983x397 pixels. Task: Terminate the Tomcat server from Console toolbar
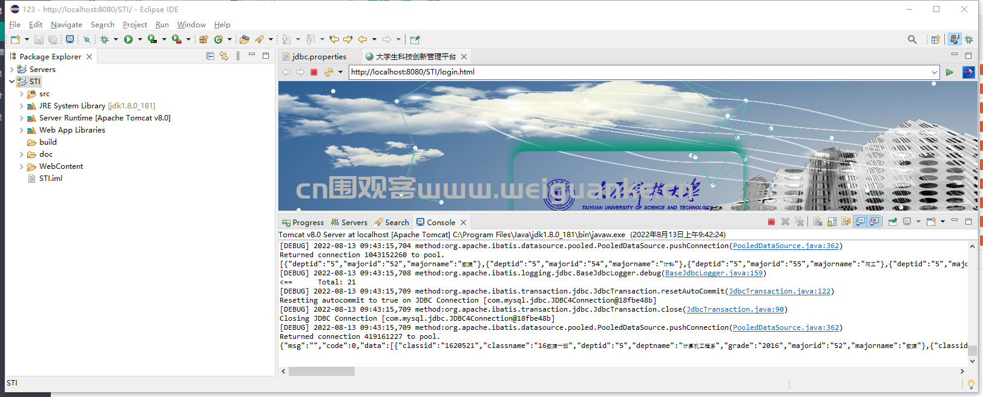click(x=771, y=222)
